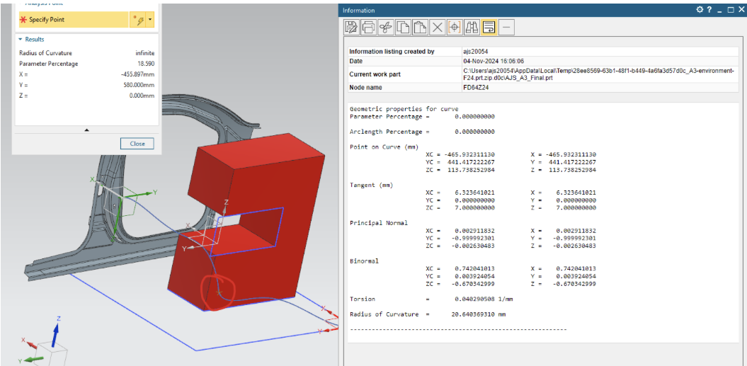747x366 pixels.
Task: Click the dash icon at toolbar end
Action: click(506, 28)
